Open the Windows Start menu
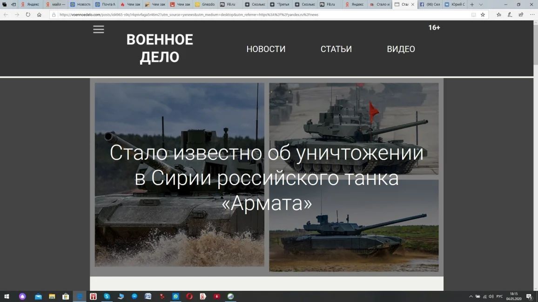This screenshot has height=302, width=538. click(7, 296)
